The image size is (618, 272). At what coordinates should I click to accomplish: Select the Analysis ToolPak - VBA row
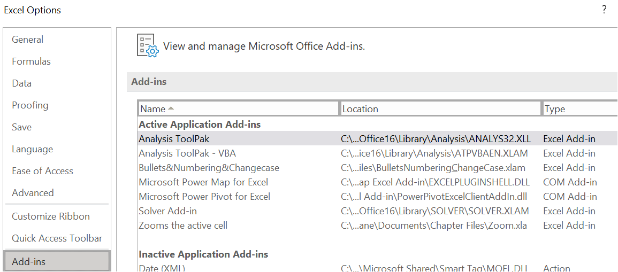(x=187, y=153)
